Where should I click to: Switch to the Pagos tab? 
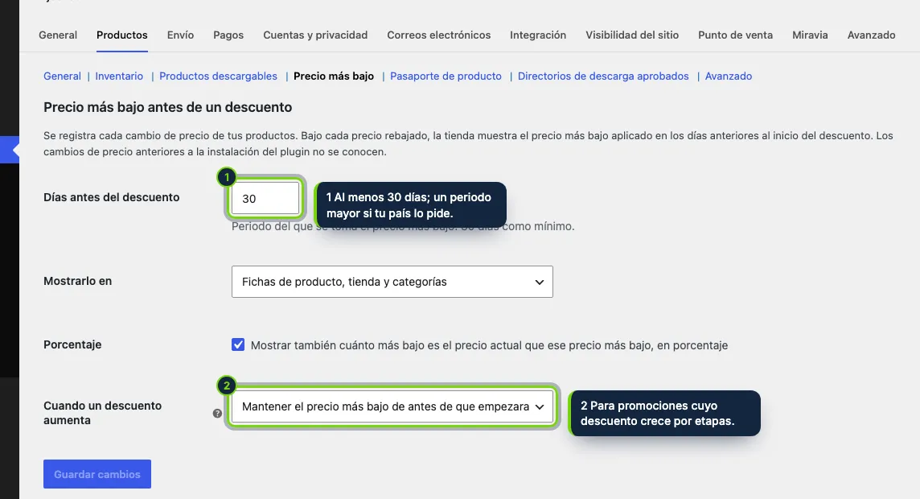pos(228,35)
